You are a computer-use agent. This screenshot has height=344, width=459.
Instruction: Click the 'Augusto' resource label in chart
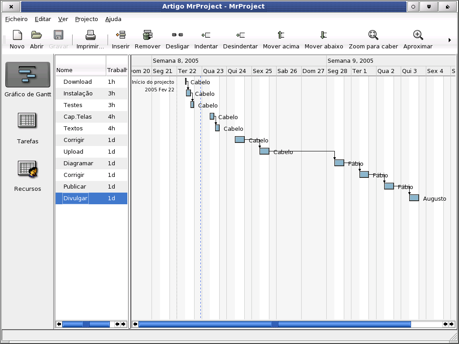click(435, 198)
